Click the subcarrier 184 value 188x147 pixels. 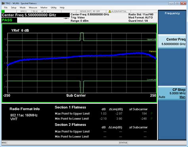pos(144,113)
